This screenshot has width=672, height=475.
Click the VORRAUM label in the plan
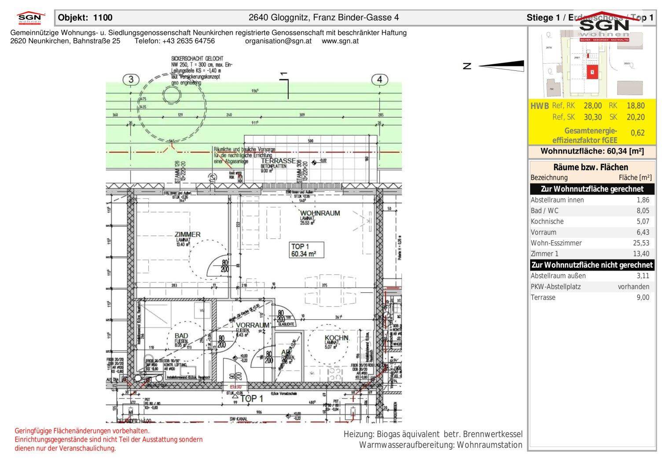(x=253, y=325)
